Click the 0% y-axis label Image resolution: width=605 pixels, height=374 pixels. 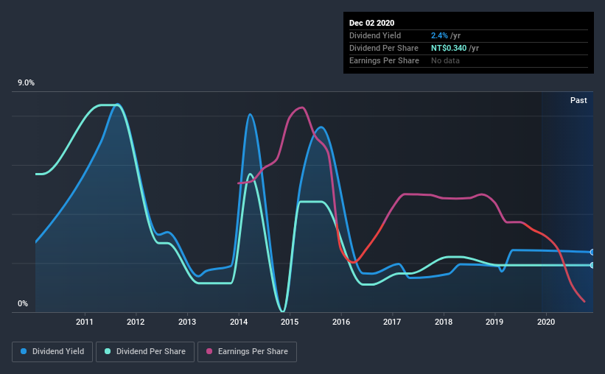(x=23, y=304)
